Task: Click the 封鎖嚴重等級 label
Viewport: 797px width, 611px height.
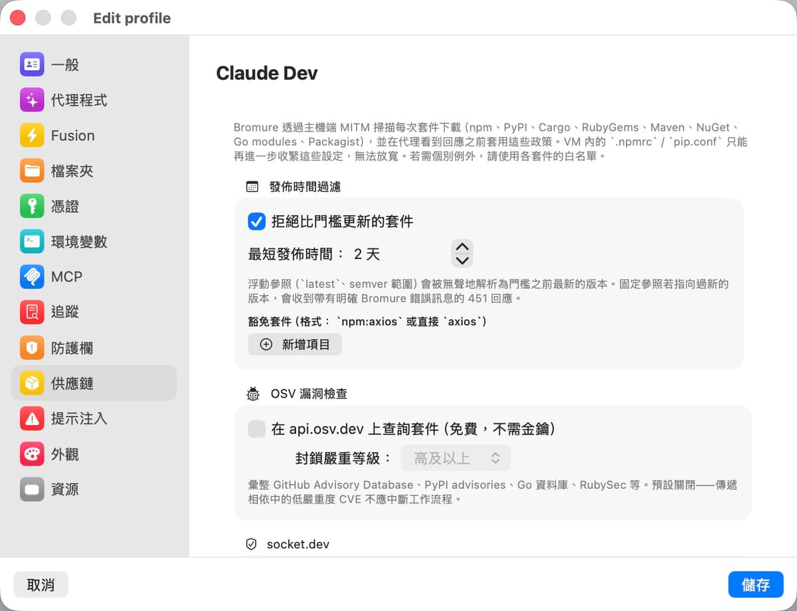Action: (343, 458)
